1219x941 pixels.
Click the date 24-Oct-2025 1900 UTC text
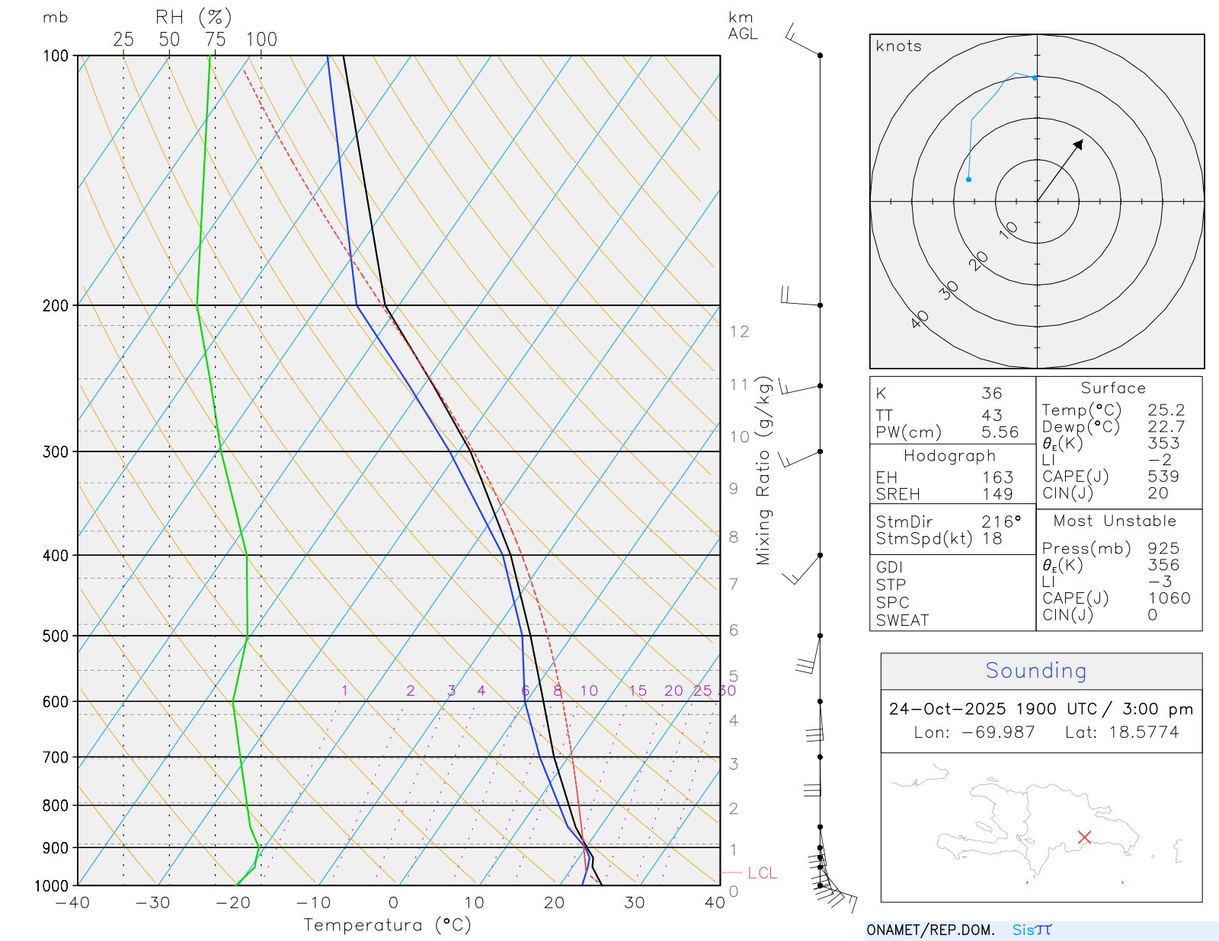pos(993,710)
